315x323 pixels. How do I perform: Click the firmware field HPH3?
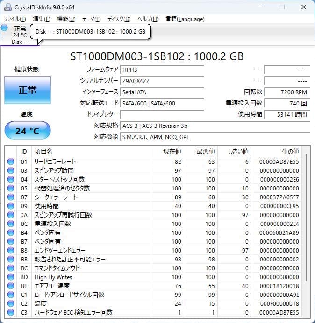click(162, 70)
